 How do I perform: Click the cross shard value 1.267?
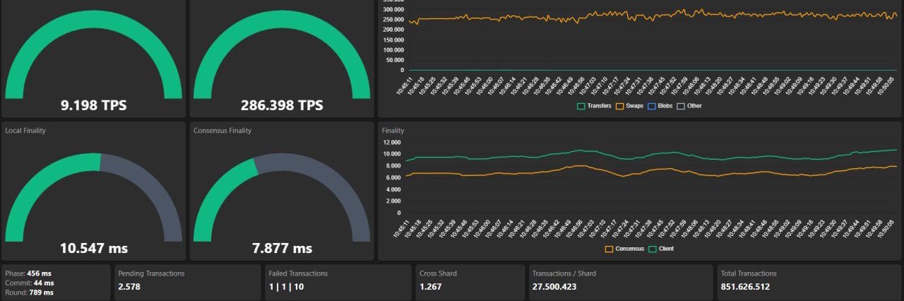pyautogui.click(x=430, y=287)
